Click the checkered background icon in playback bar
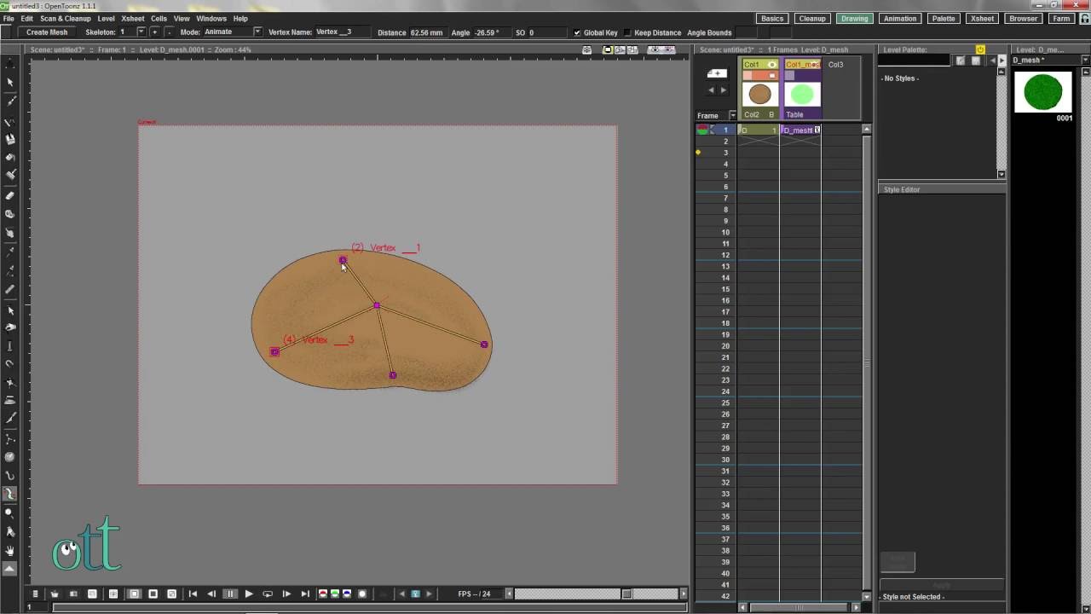The image size is (1091, 614). pyautogui.click(x=171, y=594)
